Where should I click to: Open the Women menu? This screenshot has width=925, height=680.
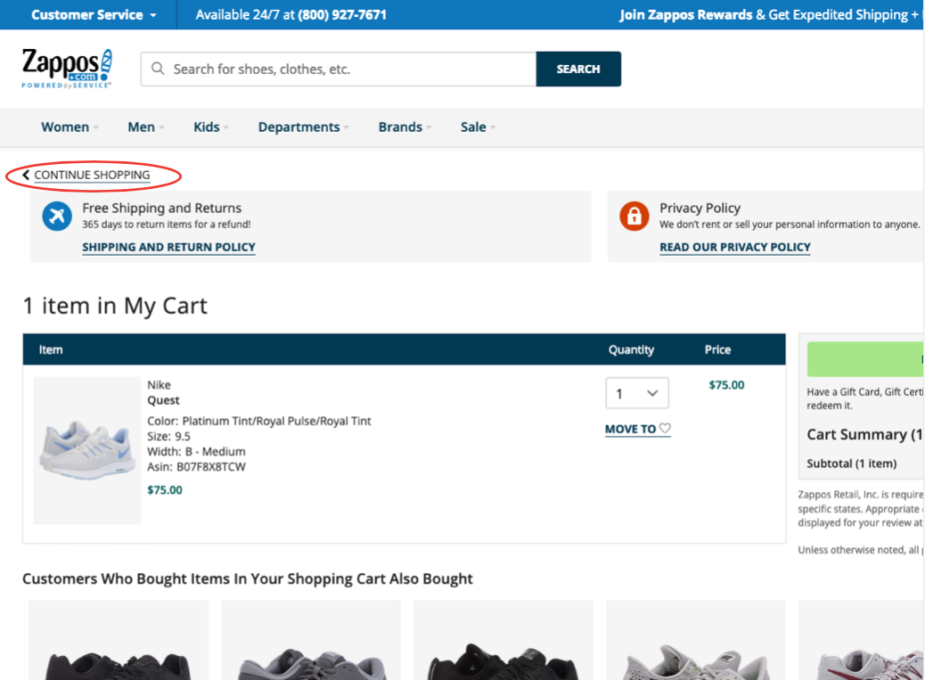70,127
